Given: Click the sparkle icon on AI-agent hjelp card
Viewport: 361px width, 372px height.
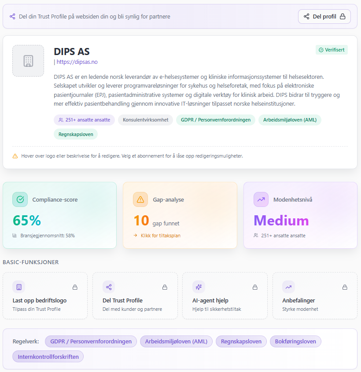Looking at the screenshot, I should [x=199, y=287].
